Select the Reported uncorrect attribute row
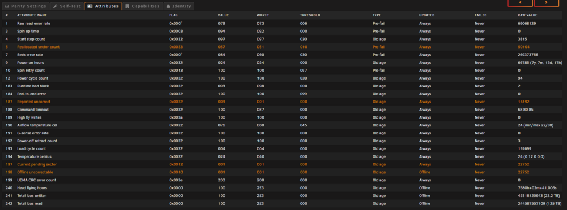Screen dimensions: 567x210 point(283,102)
